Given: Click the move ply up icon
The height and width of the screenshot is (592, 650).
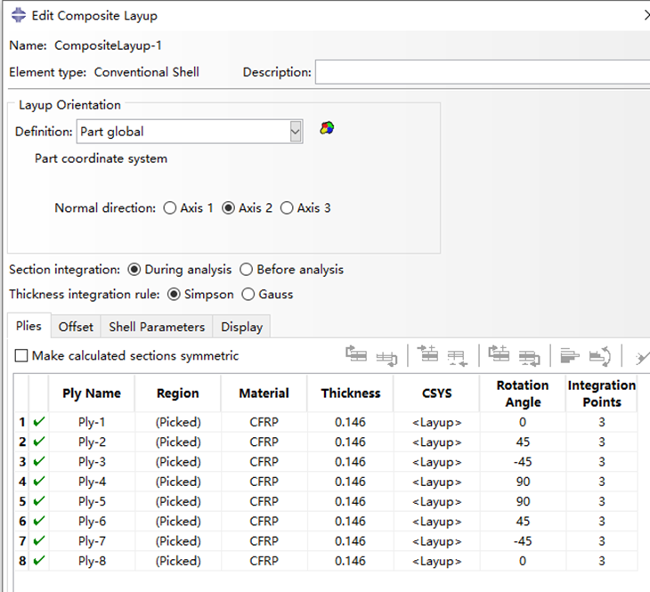Looking at the screenshot, I should (x=356, y=355).
